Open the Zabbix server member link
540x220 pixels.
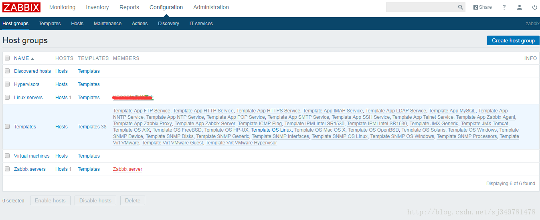127,169
